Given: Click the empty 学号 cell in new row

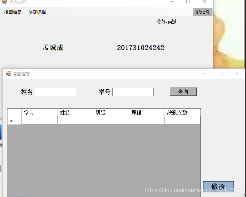Looking at the screenshot, I should click(x=39, y=120).
